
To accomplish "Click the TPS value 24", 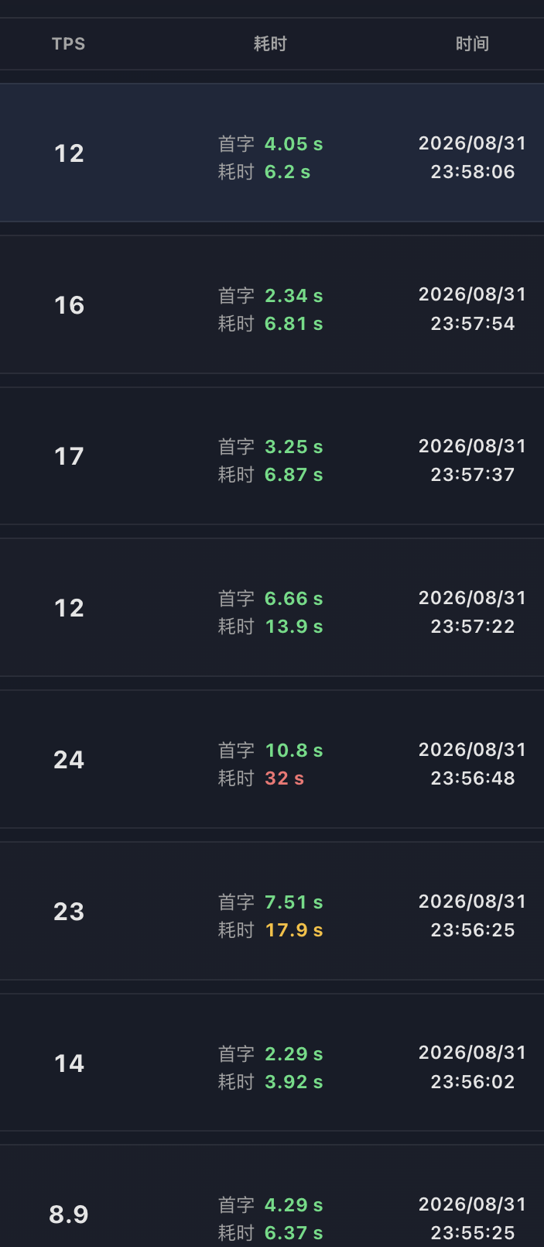I will point(69,760).
